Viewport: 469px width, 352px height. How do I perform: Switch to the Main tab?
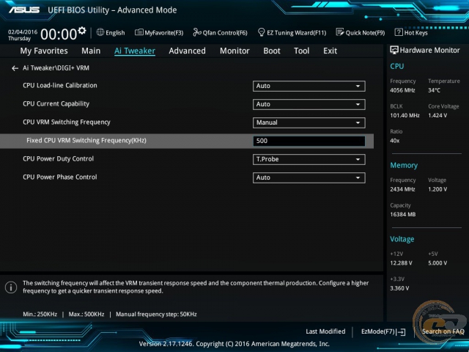coord(91,51)
